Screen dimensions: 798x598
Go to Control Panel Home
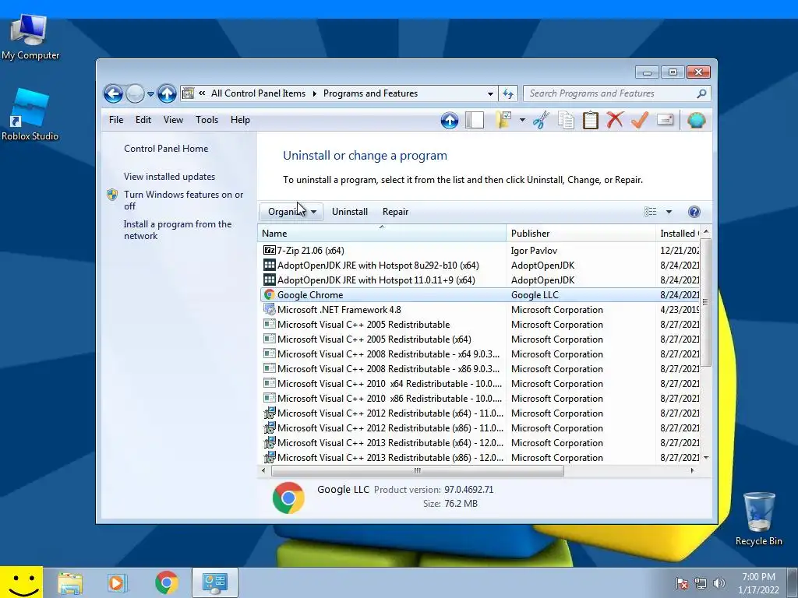pyautogui.click(x=166, y=149)
